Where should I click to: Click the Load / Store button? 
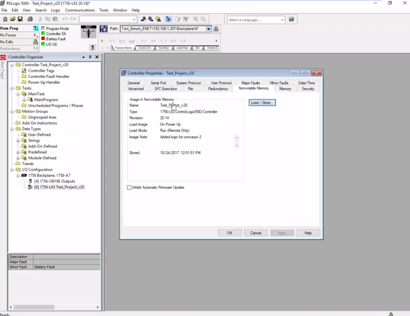point(262,103)
